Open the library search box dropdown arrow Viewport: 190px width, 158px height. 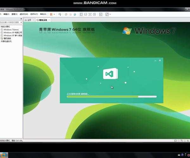click(x=21, y=22)
